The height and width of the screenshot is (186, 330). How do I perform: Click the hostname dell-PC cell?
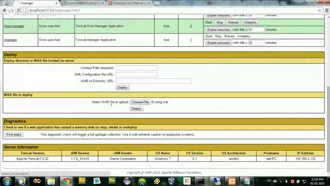coord(271,159)
